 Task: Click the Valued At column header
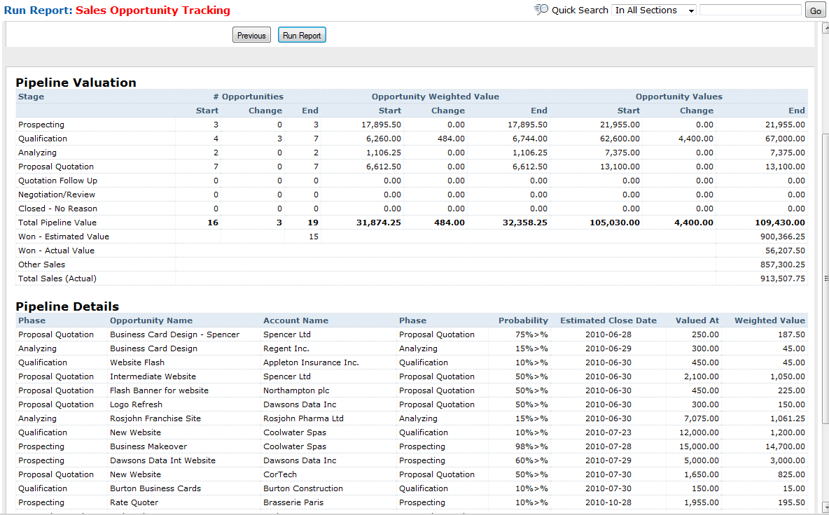(697, 320)
